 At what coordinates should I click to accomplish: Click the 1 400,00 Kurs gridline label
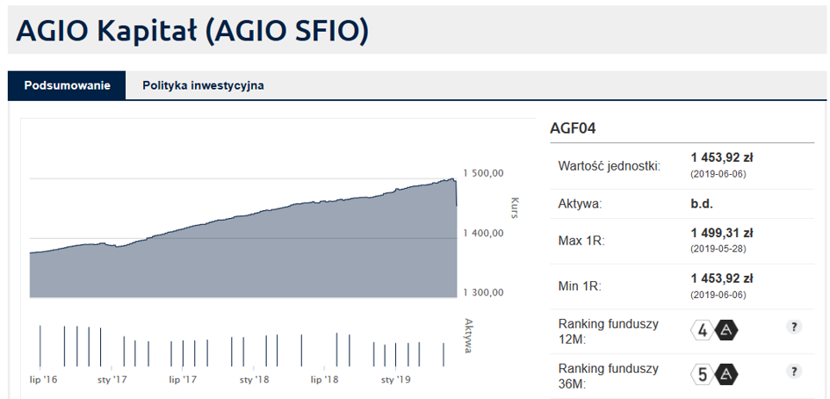pyautogui.click(x=483, y=233)
